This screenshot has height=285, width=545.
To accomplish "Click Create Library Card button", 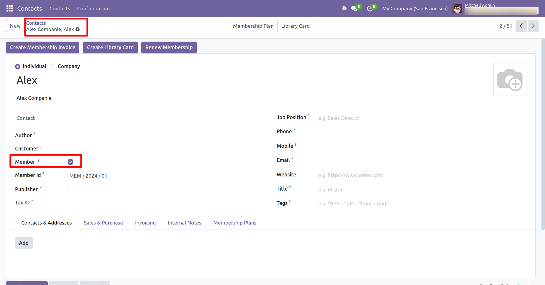I will coord(110,47).
